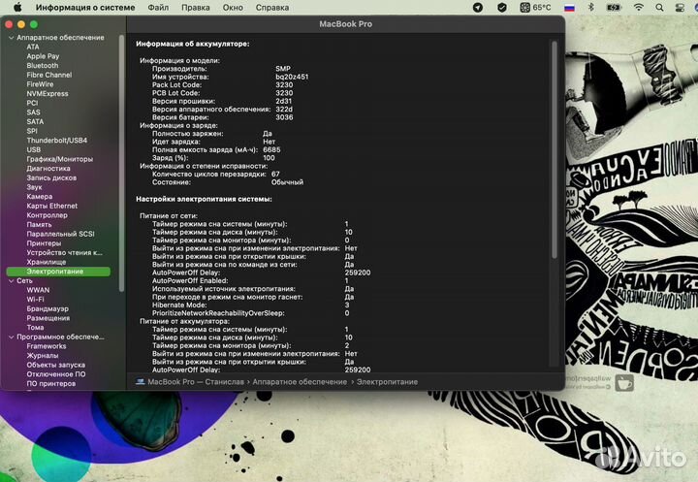Switch the Russian flag input source
The image size is (698, 482).
(569, 7)
